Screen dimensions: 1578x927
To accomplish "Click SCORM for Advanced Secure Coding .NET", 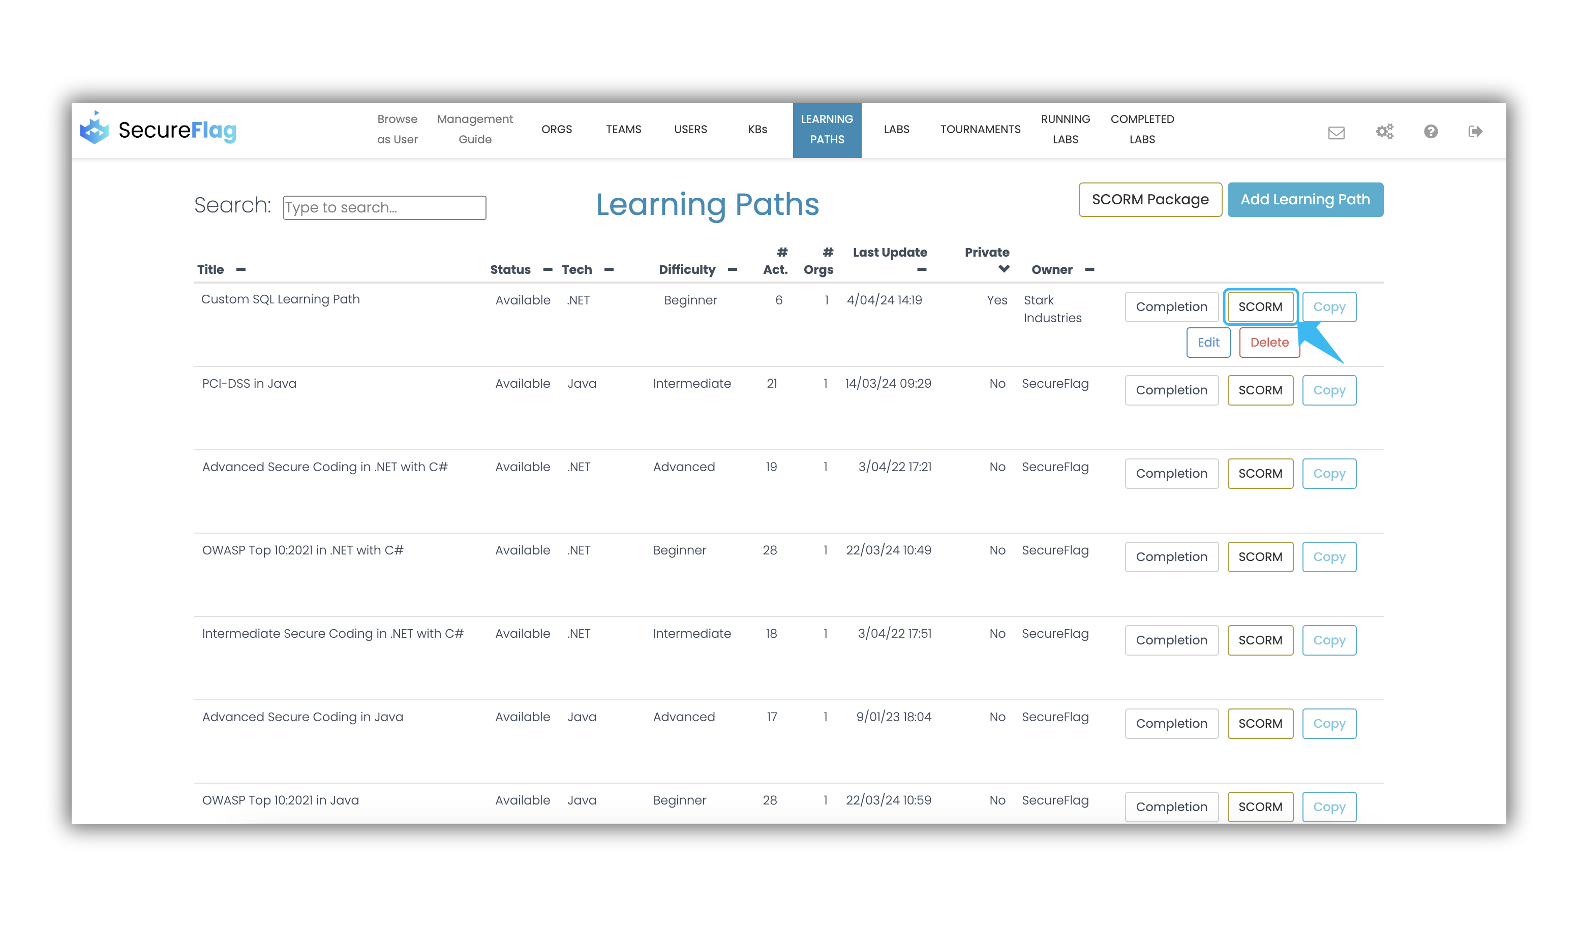I will coord(1261,474).
